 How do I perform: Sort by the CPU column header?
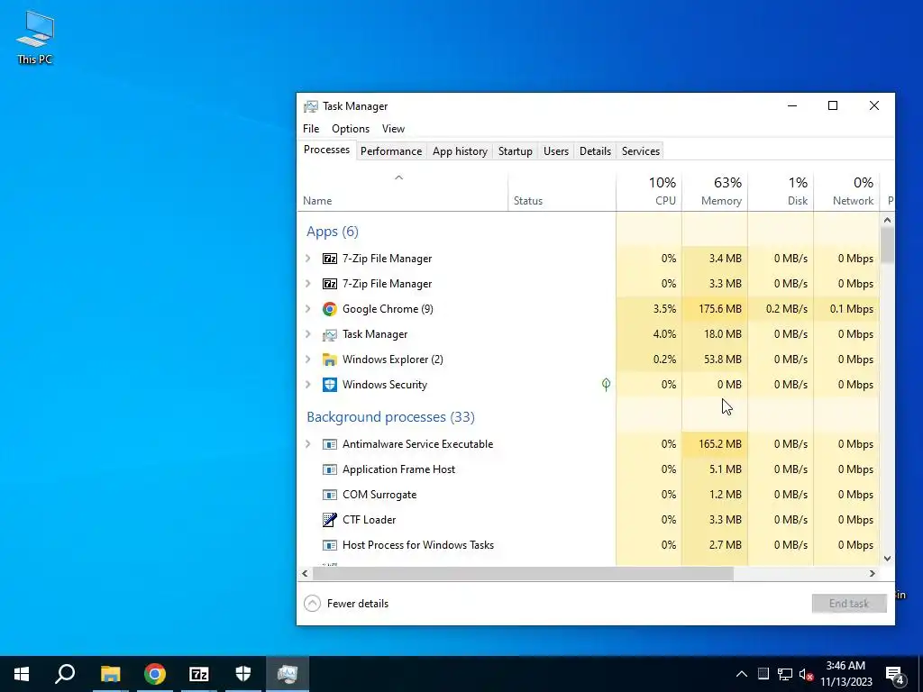point(649,191)
